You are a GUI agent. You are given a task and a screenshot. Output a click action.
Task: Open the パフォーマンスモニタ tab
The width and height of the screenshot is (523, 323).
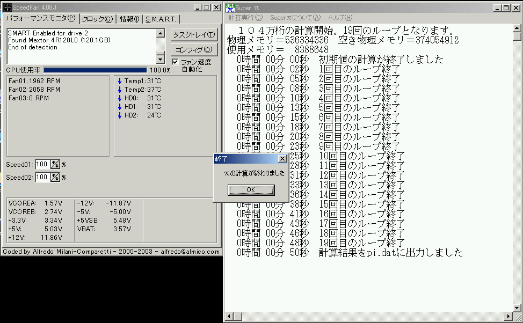(x=41, y=19)
